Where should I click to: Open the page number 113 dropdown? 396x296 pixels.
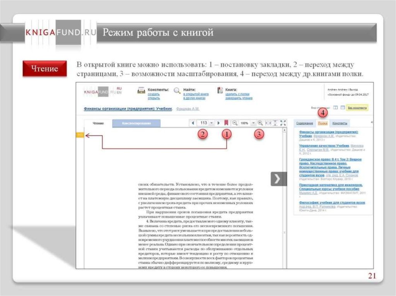[212, 123]
